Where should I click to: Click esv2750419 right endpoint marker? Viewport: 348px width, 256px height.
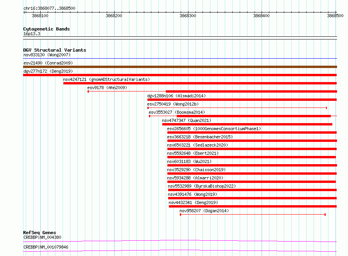[326, 108]
